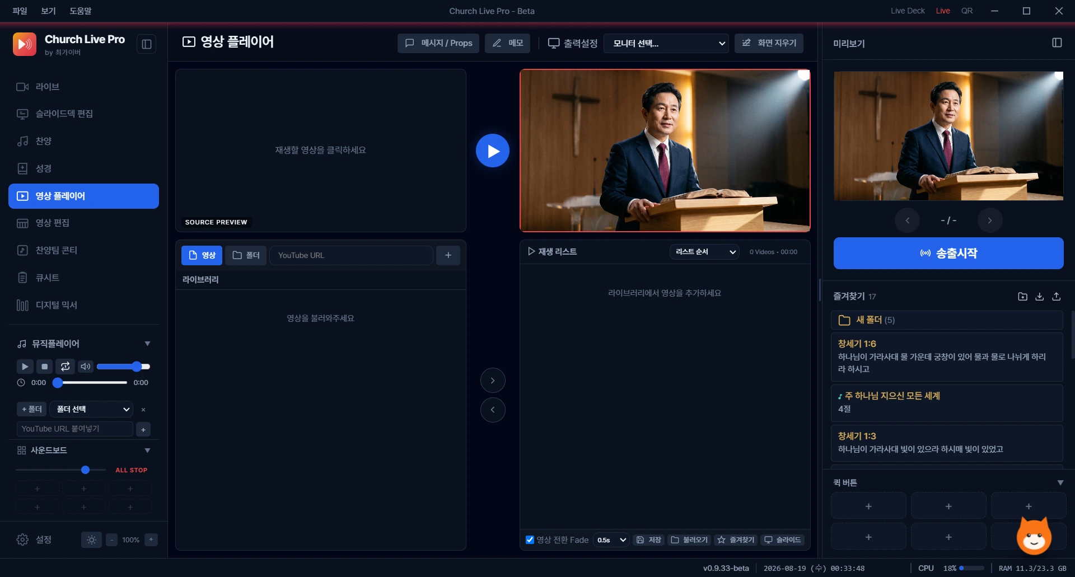Open the 모니터 선택 dropdown

point(666,43)
